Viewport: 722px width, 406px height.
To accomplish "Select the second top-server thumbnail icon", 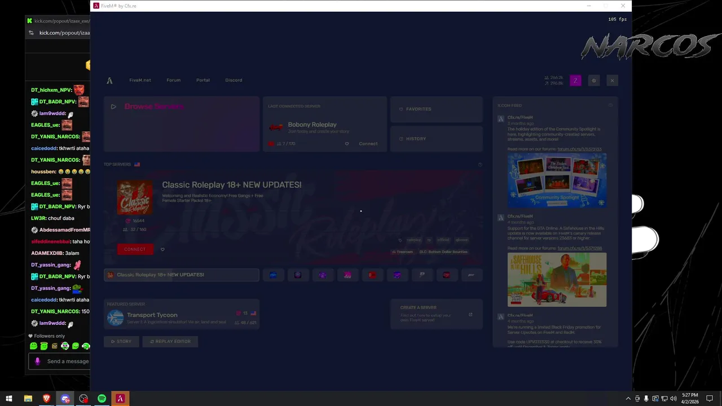I will (298, 275).
